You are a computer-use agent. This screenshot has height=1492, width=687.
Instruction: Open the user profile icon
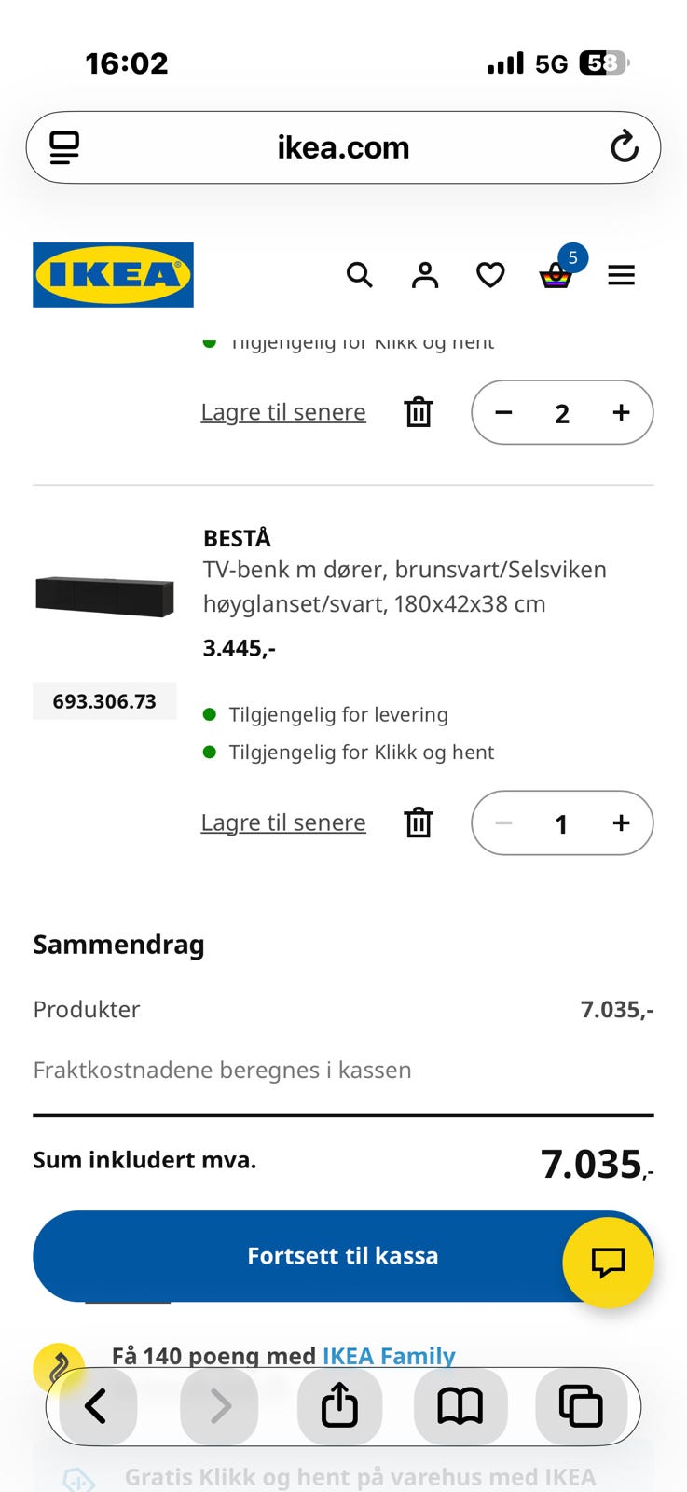point(425,275)
